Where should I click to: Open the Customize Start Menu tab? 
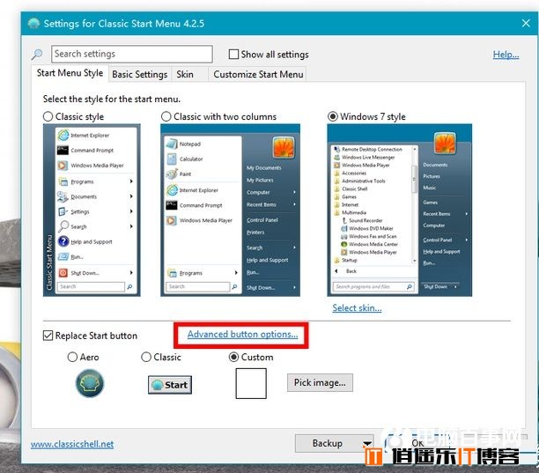[258, 74]
